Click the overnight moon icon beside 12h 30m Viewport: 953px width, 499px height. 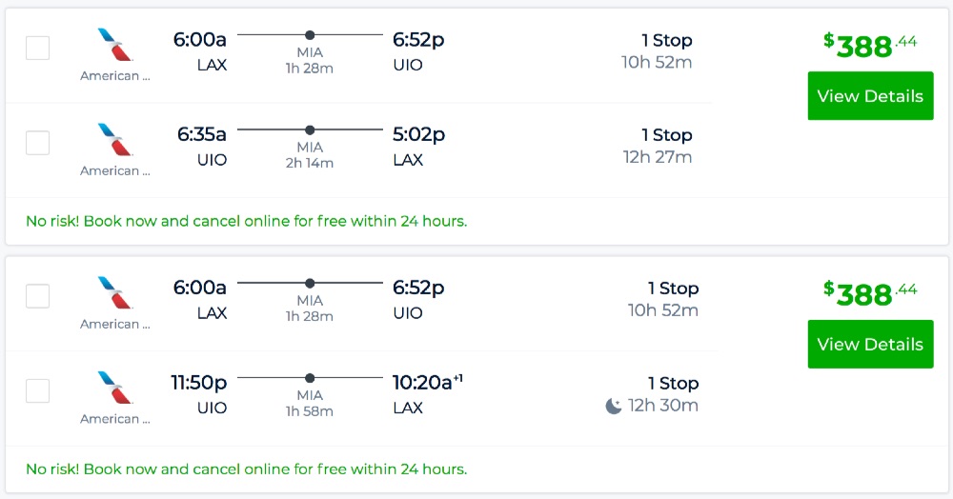click(x=614, y=406)
